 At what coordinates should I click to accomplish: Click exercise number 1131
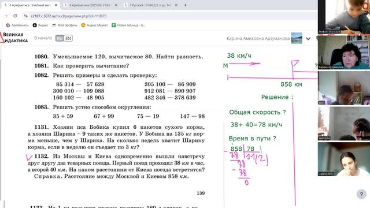tap(42, 127)
